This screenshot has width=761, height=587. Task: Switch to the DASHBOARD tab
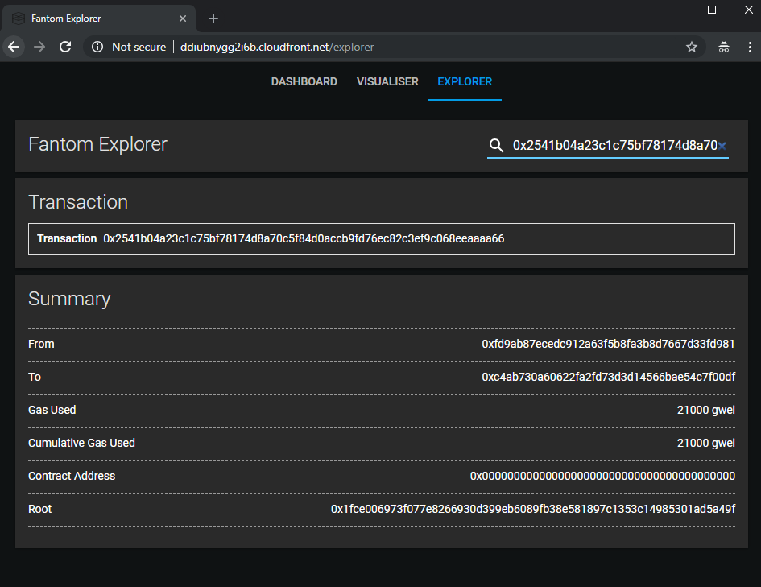304,81
